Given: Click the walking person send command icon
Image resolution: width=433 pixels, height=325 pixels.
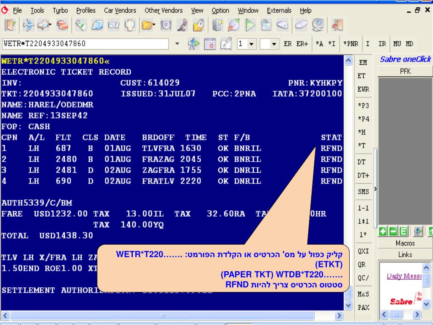Looking at the screenshot, I should [194, 44].
